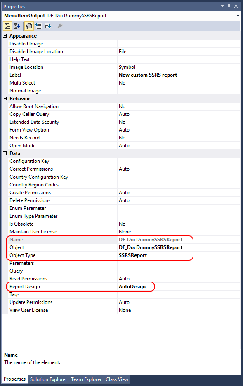Click the sort-down arrow toolbar icon
243x386 pixels.
pyautogui.click(x=48, y=26)
